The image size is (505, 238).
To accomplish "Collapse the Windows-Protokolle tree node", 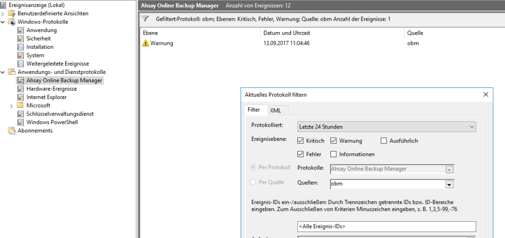I will (3, 22).
